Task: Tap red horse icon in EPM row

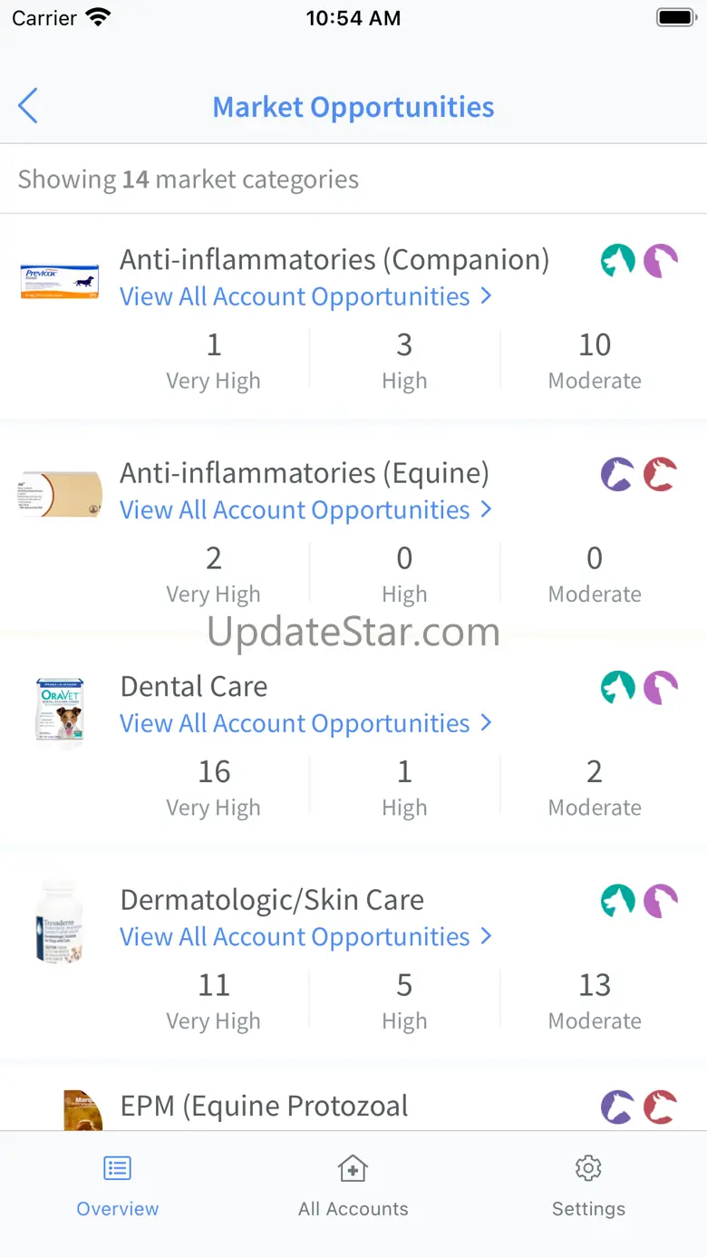Action: click(661, 1107)
